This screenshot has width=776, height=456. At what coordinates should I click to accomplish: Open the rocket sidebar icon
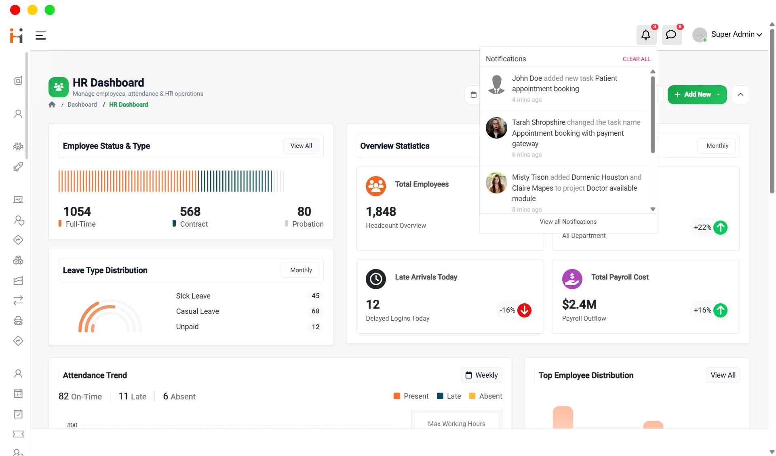tap(18, 167)
